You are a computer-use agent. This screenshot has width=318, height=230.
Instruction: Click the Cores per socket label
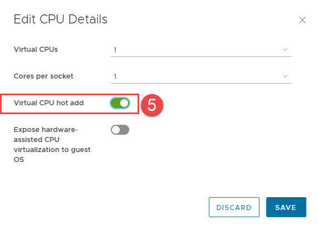pos(43,76)
